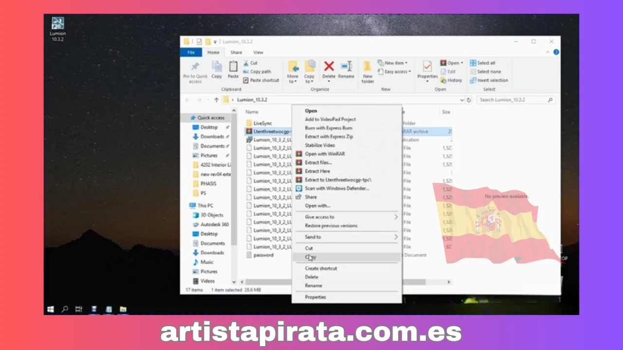Open 3D Objects in navigation pane
Image resolution: width=623 pixels, height=350 pixels.
coord(208,215)
